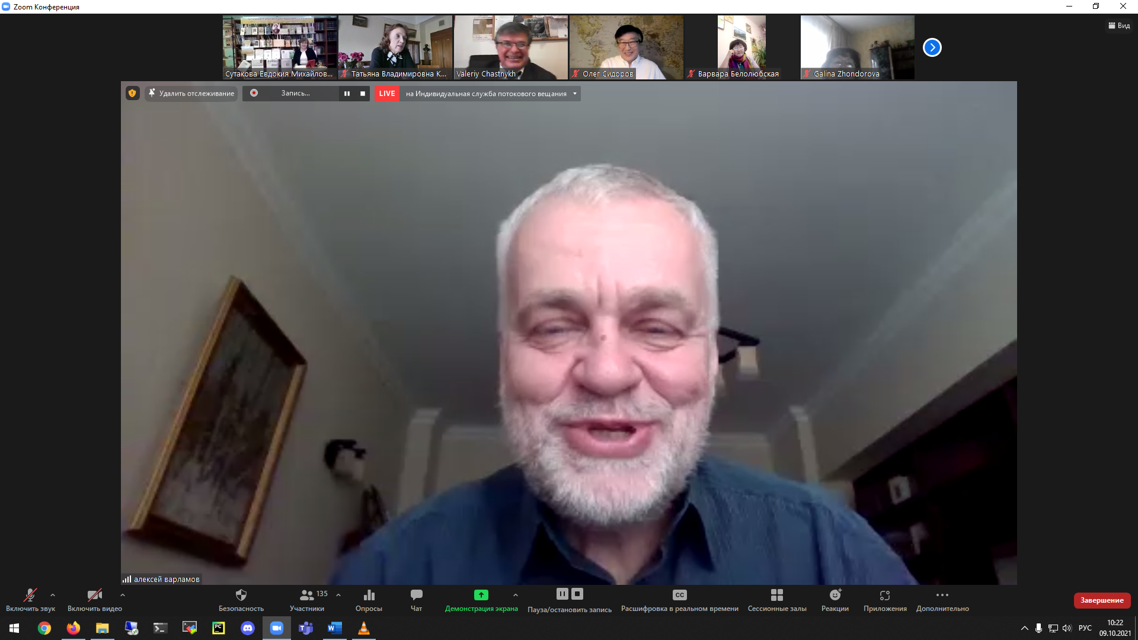This screenshot has height=640, width=1138.
Task: Select Galina Zhondorova video thumbnail
Action: point(857,47)
